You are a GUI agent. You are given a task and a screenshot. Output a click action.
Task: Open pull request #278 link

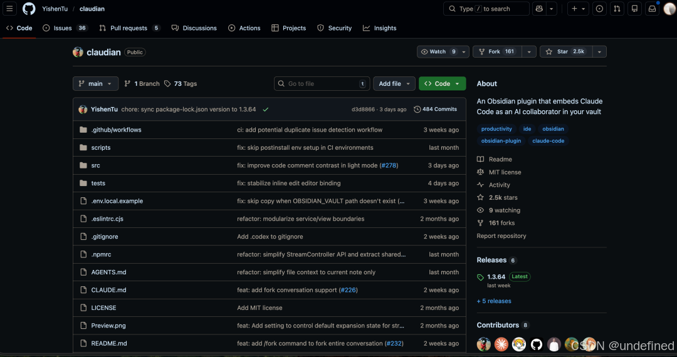click(389, 165)
